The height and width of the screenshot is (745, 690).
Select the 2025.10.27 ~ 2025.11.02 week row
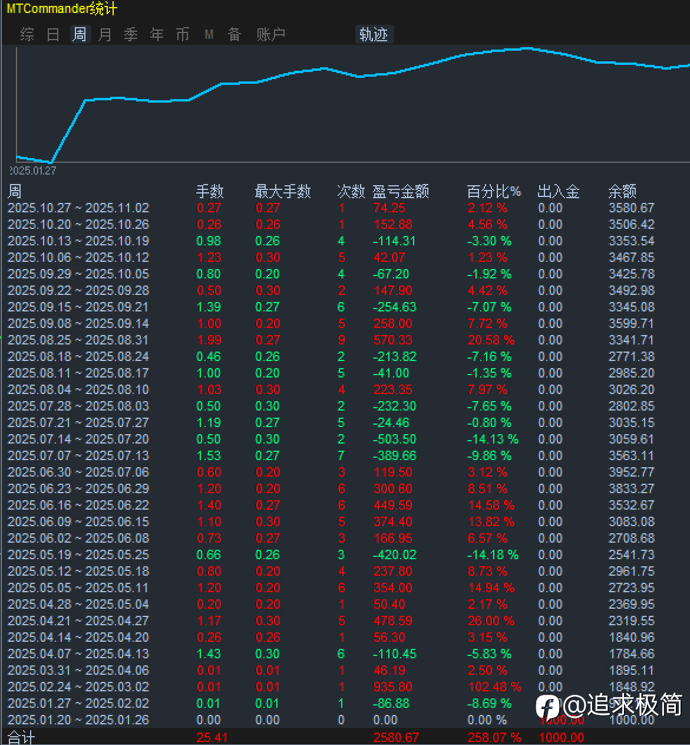tap(78, 208)
